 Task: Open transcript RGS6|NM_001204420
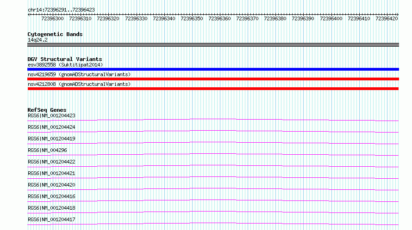51,185
